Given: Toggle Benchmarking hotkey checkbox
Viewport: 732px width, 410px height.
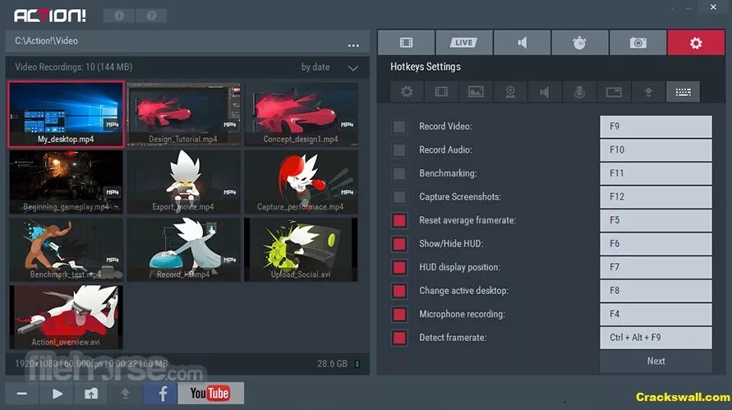Looking at the screenshot, I should 399,173.
